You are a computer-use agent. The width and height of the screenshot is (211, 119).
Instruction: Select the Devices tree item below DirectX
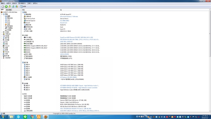5,48
